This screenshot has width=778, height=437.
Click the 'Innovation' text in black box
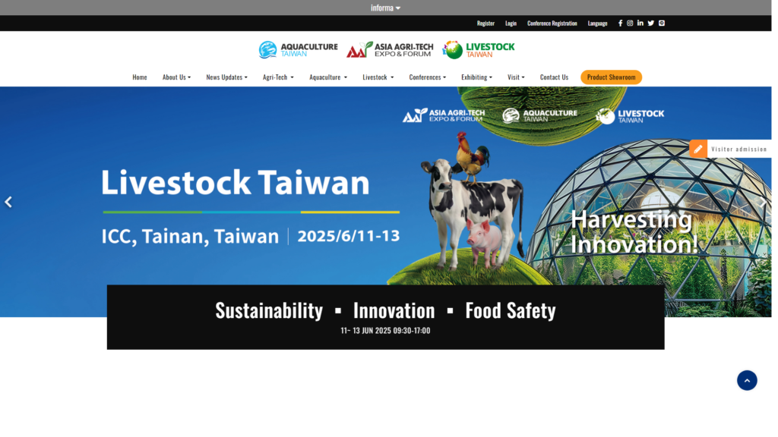click(394, 310)
